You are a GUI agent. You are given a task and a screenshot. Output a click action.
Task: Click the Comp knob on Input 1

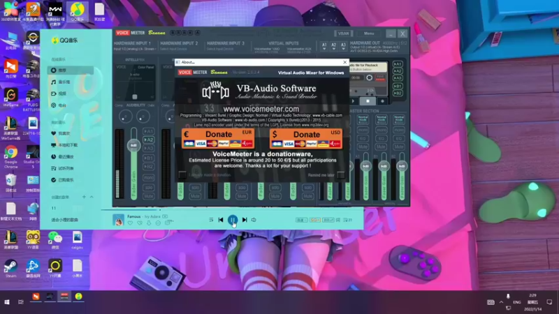click(125, 116)
